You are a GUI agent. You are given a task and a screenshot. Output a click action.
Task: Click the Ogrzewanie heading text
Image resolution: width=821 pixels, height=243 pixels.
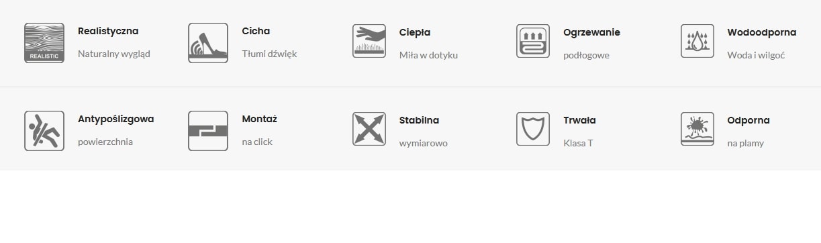click(x=592, y=32)
